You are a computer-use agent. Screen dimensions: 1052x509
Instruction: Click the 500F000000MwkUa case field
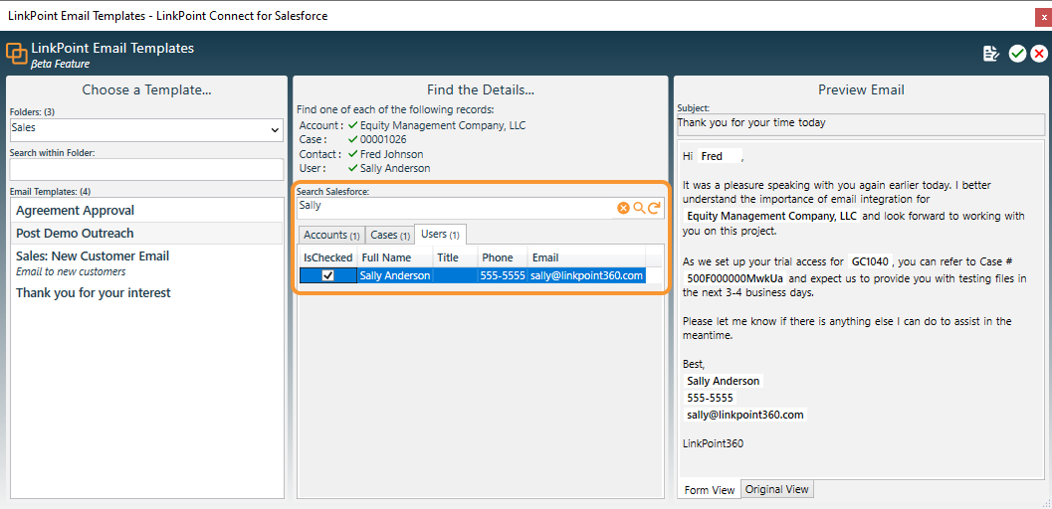pyautogui.click(x=736, y=278)
